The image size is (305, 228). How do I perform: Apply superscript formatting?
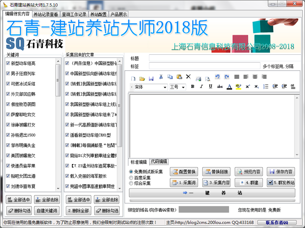[x=248, y=87]
